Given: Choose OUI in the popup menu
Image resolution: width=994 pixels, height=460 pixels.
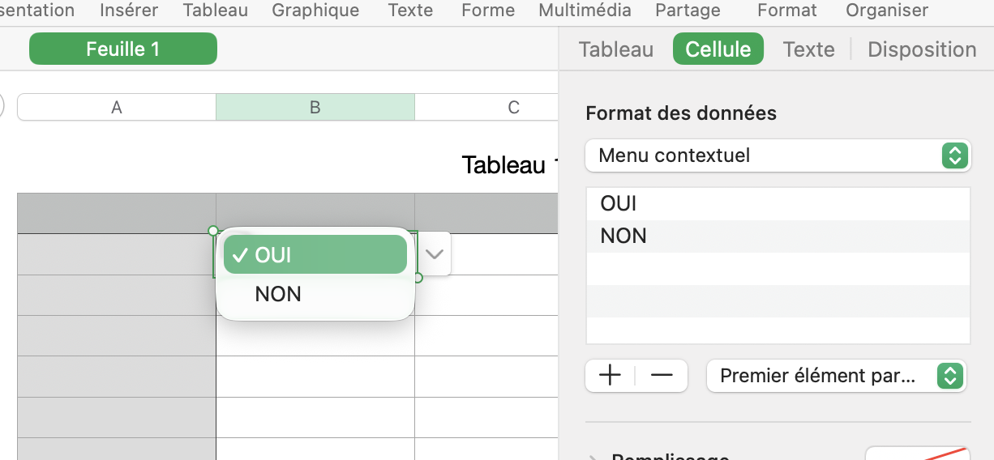Looking at the screenshot, I should 315,255.
